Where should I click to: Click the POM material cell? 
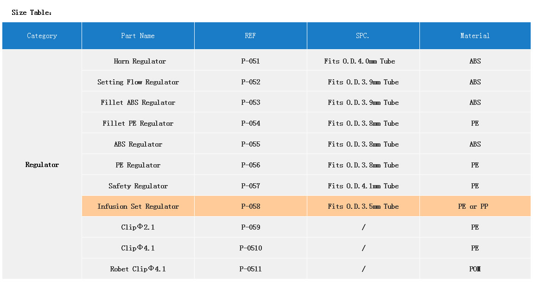[x=475, y=269]
